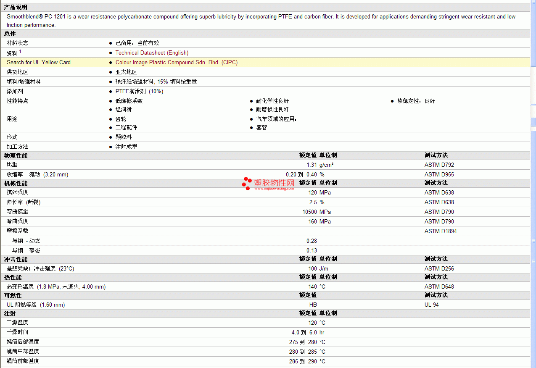
Task: Open the Technical Datasheet (English) link
Action: pos(152,53)
